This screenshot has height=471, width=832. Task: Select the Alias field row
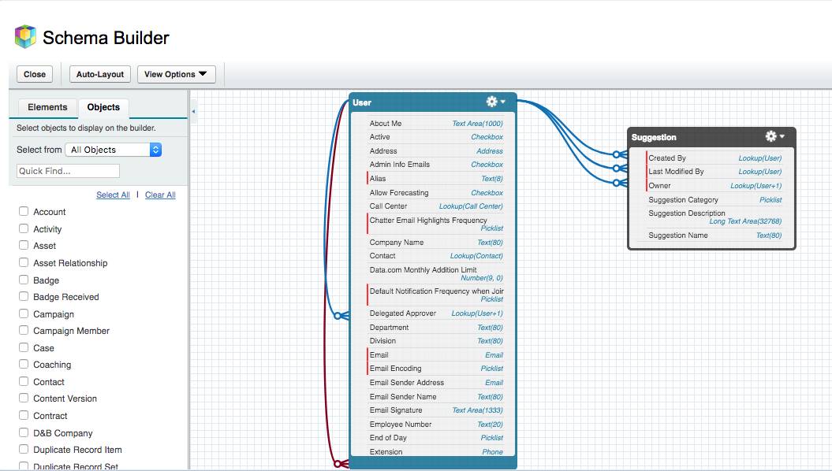click(435, 179)
